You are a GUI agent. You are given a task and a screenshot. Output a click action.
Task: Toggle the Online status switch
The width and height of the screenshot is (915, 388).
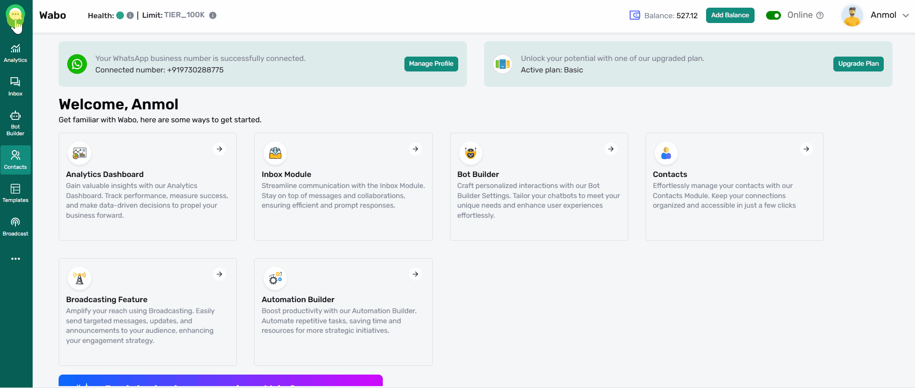click(x=773, y=15)
